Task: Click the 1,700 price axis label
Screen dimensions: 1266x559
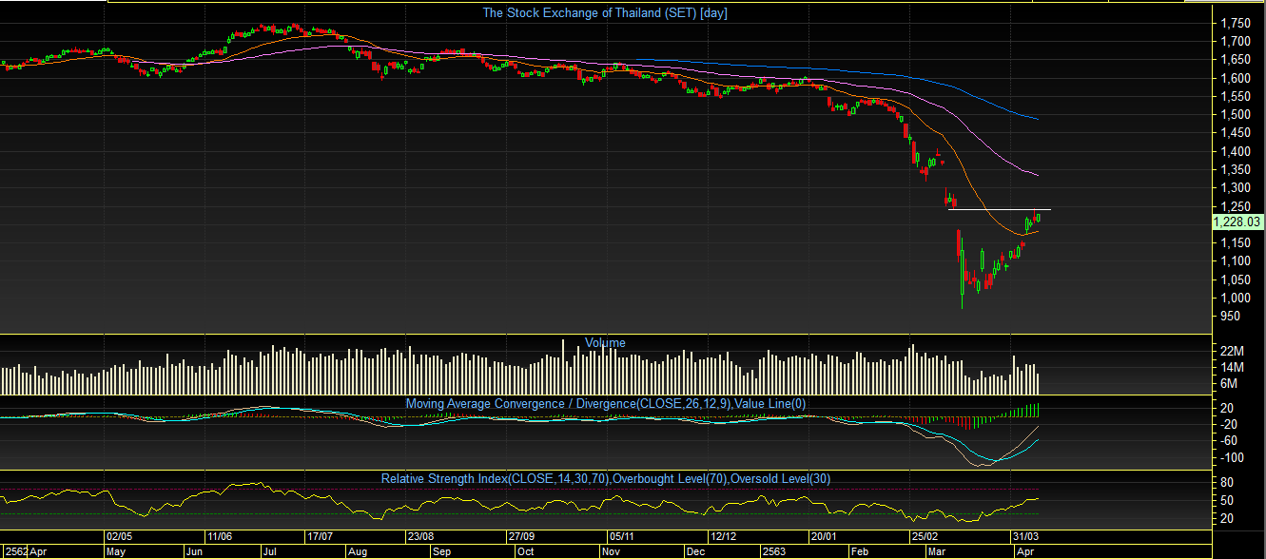Action: (1235, 42)
